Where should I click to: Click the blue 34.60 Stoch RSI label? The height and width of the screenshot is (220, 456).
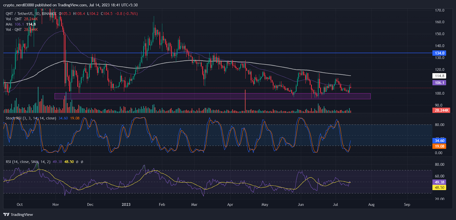(439, 141)
